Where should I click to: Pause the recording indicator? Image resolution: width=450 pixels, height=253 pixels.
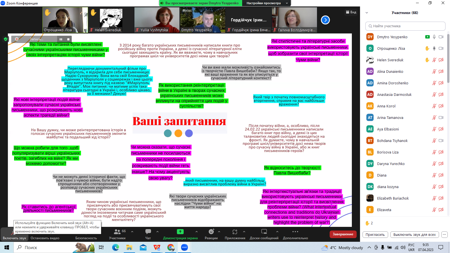click(x=61, y=39)
